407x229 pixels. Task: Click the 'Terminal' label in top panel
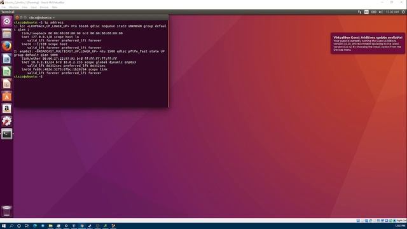pyautogui.click(x=8, y=12)
